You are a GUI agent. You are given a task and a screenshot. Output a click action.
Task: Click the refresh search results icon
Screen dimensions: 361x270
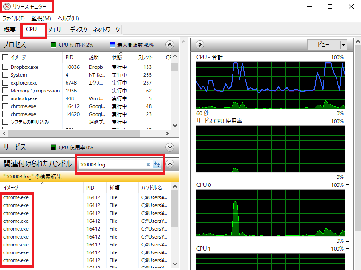click(x=157, y=164)
